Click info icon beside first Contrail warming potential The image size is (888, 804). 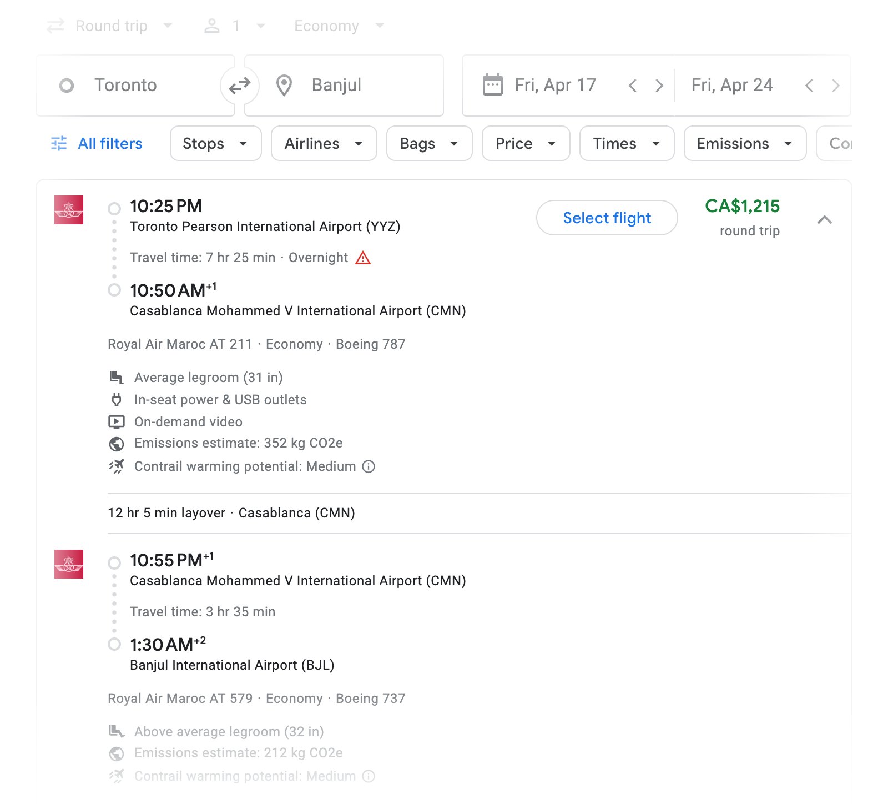tap(369, 466)
